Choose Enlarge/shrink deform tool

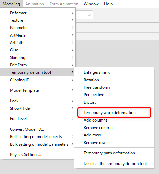(x=114, y=72)
